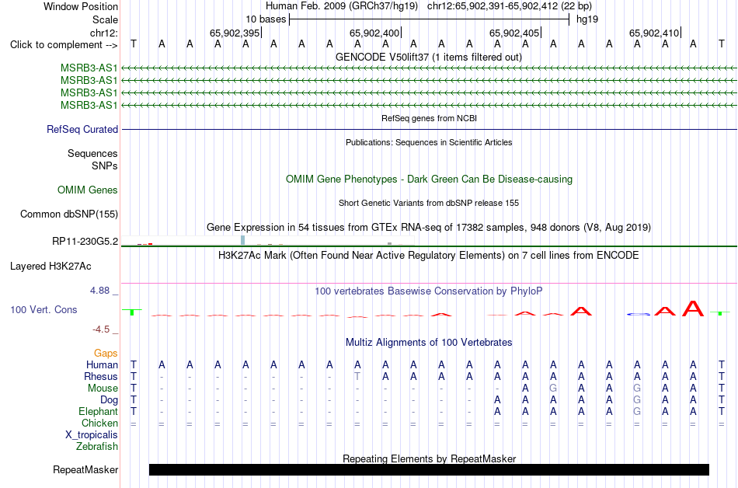Click the SNPs track label
This screenshot has height=488, width=738.
tap(105, 166)
